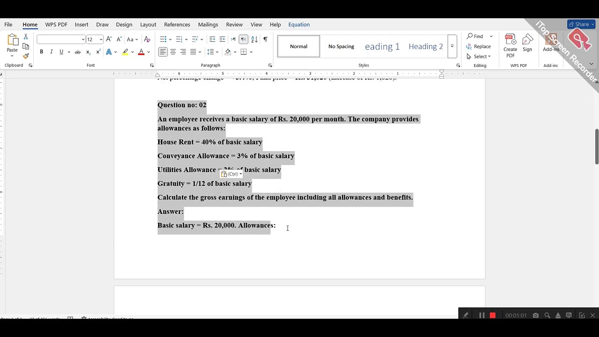Apply strikethrough formatting
The height and width of the screenshot is (337, 599).
[78, 52]
